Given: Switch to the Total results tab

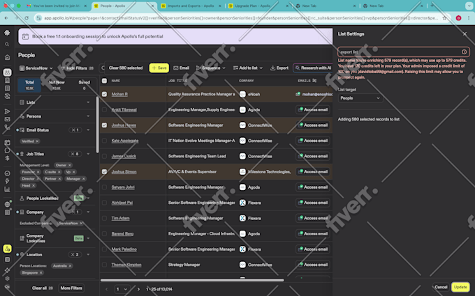Looking at the screenshot, I should [x=29, y=85].
